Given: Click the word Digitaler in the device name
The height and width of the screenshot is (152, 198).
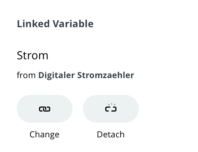Looking at the screenshot, I should [56, 75].
